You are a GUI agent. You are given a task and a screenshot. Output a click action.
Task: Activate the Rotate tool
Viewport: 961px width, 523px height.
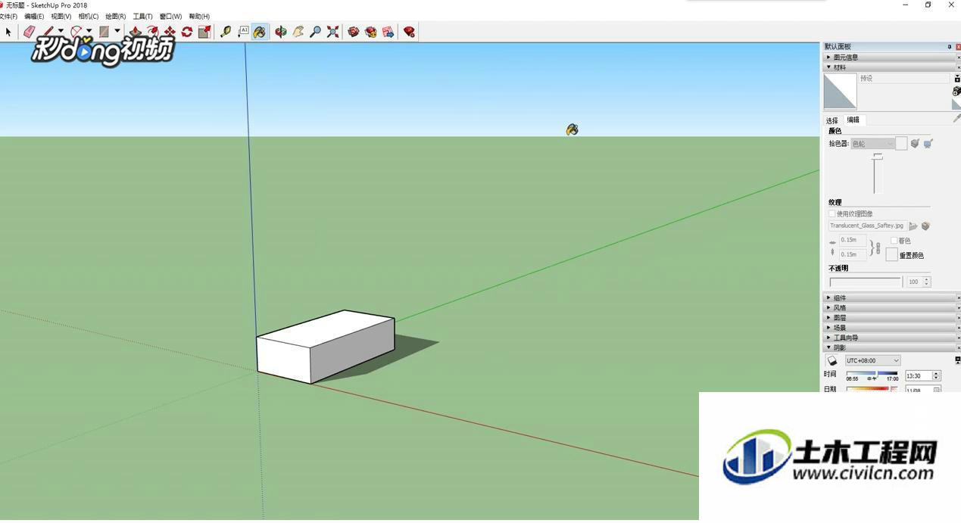point(187,32)
